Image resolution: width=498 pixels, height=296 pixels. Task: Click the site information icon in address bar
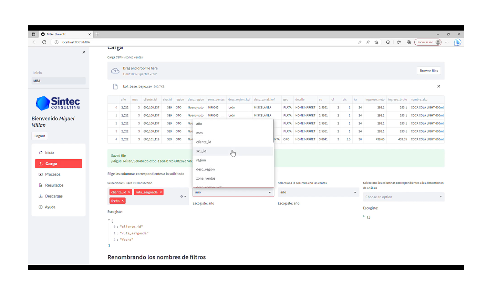click(x=56, y=42)
